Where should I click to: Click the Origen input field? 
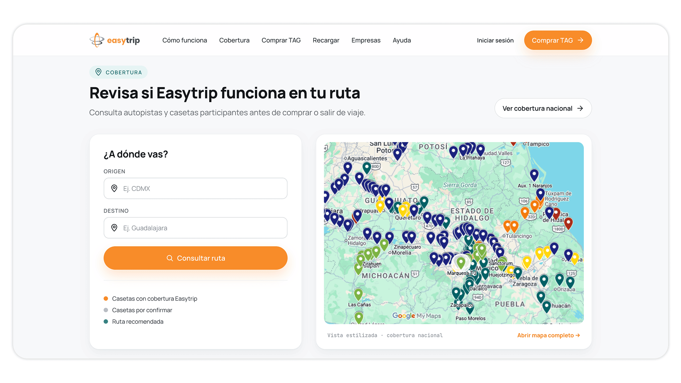pos(195,188)
